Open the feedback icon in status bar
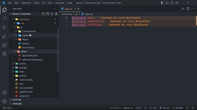The width and height of the screenshot is (197, 110). (x=187, y=108)
